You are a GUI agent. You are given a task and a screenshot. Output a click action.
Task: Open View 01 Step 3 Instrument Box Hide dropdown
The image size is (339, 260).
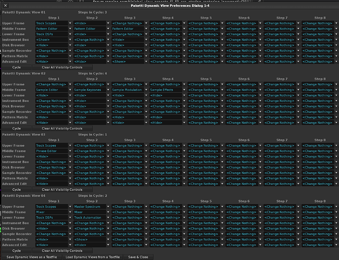tap(129, 40)
